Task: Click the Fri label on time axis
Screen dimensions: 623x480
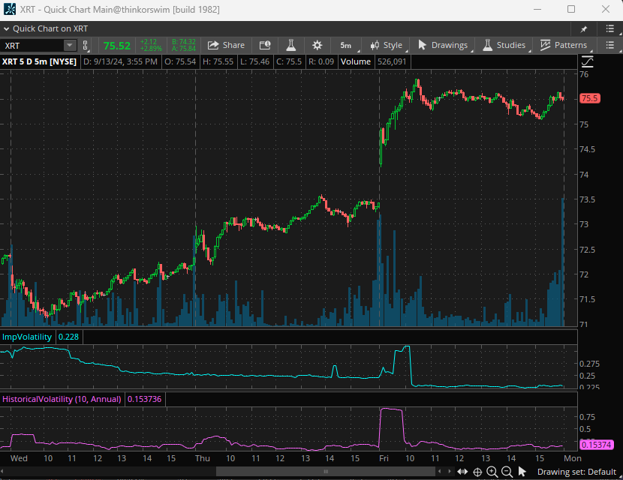Action: point(384,458)
